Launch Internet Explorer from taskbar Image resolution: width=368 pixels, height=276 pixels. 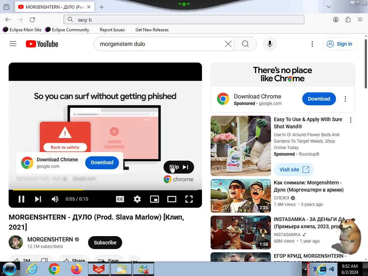pos(32,269)
